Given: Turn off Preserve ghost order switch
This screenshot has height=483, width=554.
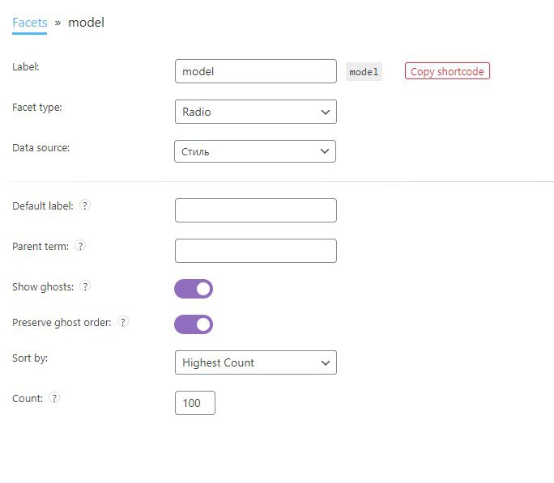Looking at the screenshot, I should [194, 324].
